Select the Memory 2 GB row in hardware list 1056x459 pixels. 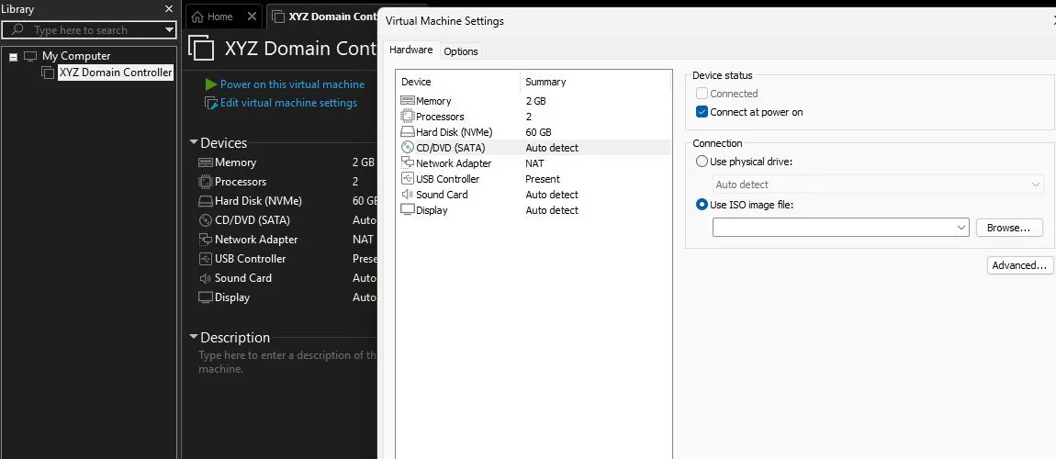click(534, 101)
